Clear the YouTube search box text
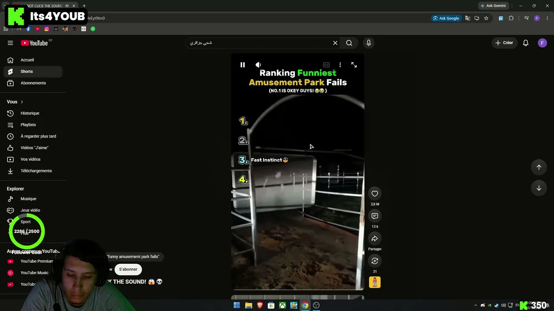The height and width of the screenshot is (311, 554). [x=335, y=43]
